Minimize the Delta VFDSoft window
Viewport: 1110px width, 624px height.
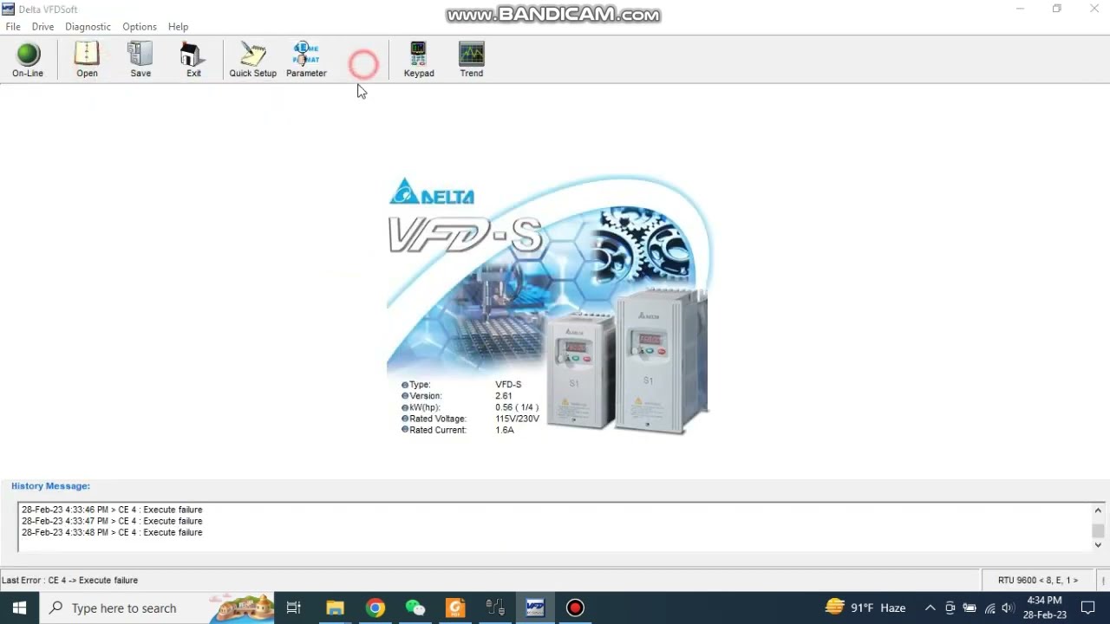(x=1021, y=9)
